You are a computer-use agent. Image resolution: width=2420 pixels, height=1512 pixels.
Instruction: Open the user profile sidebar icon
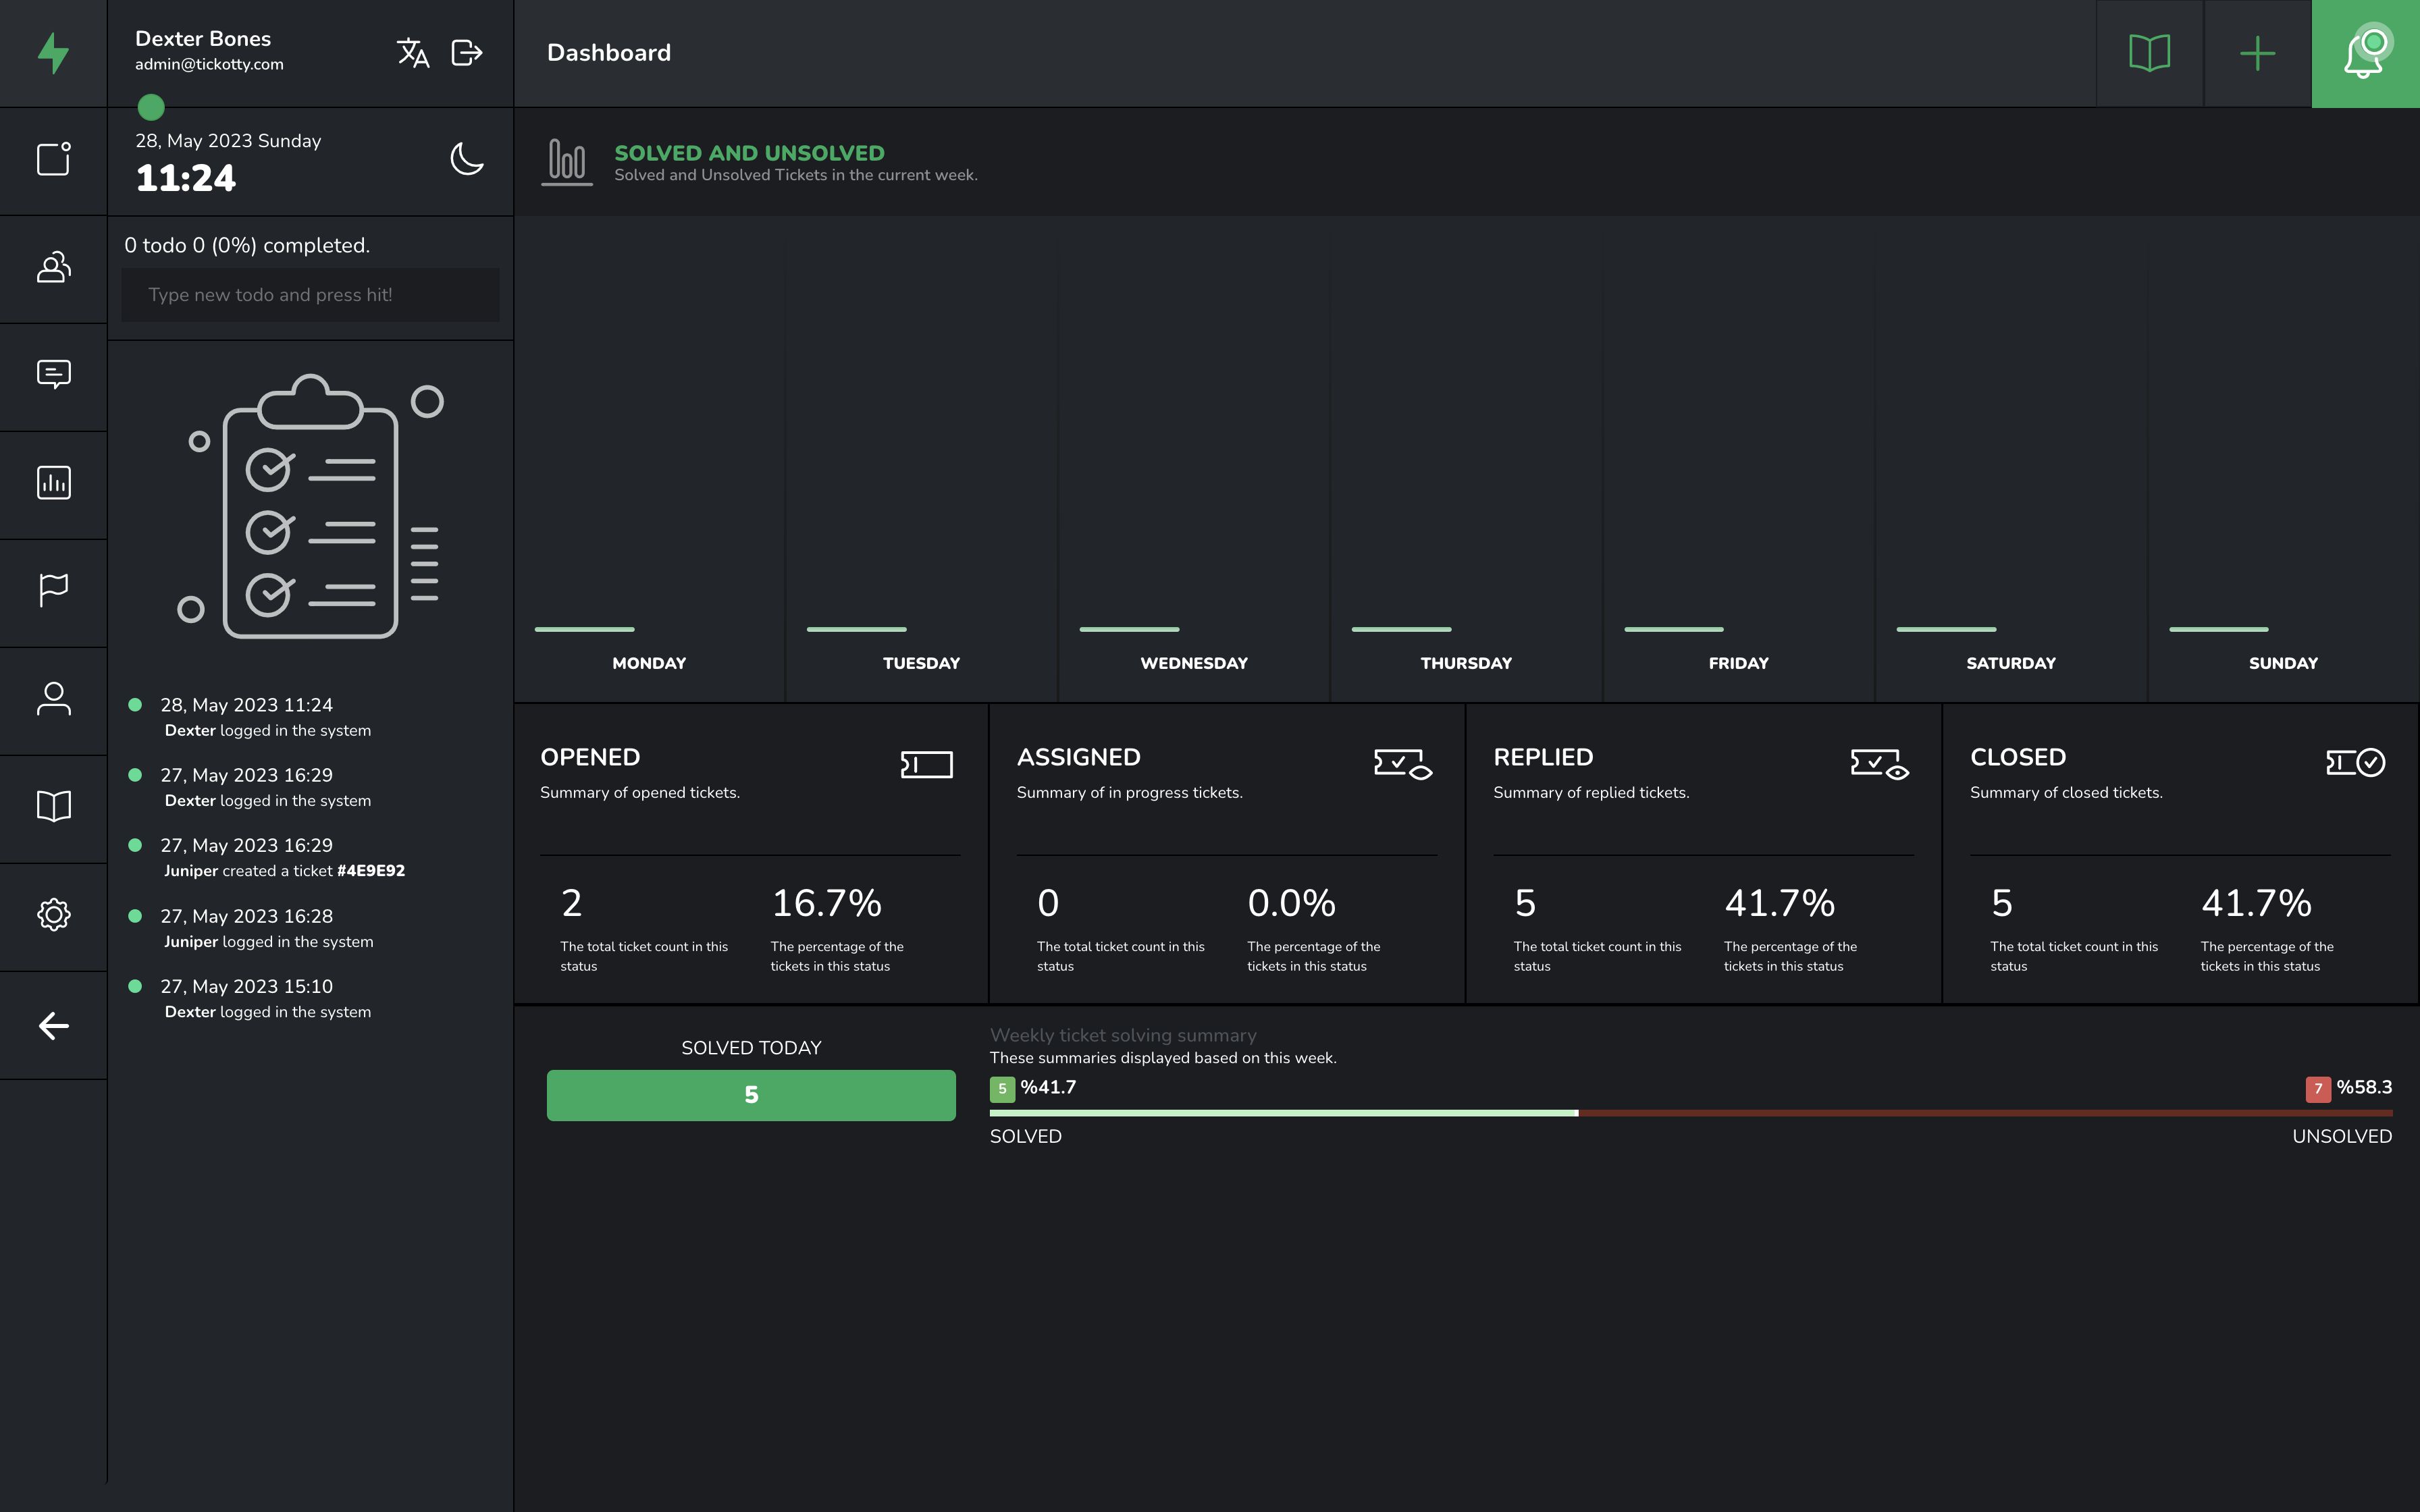point(53,698)
